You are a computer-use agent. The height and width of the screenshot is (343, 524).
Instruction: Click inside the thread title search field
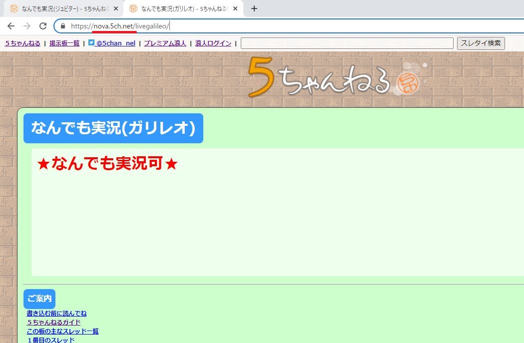(x=347, y=43)
